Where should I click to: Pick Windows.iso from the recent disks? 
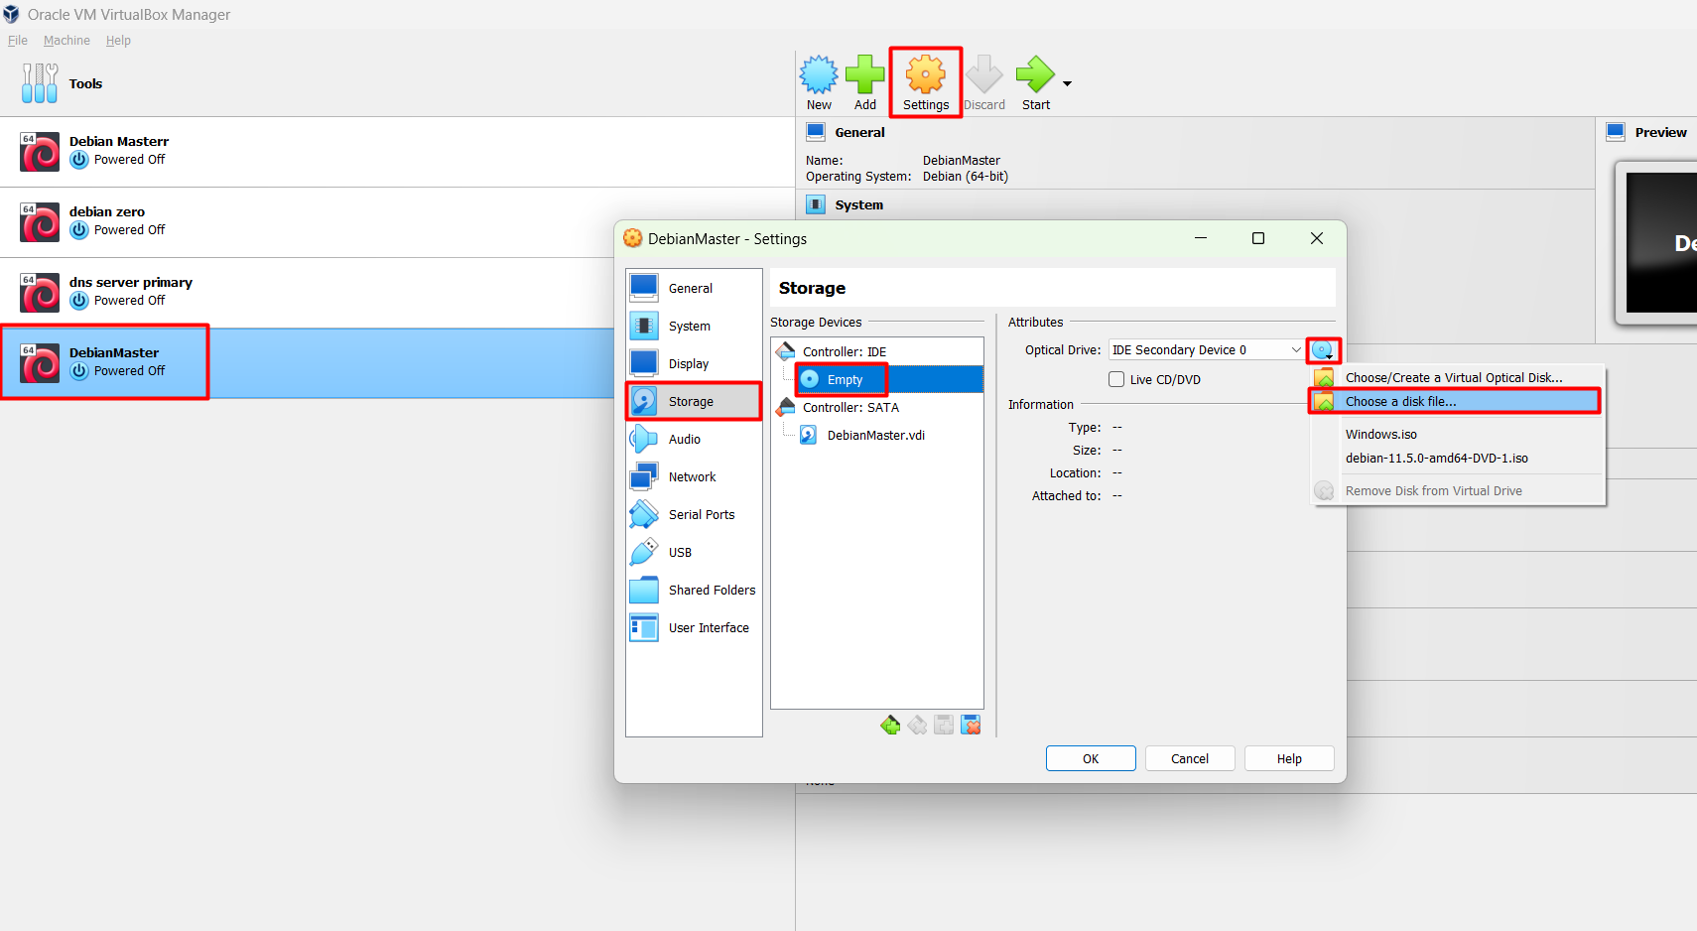tap(1458, 434)
